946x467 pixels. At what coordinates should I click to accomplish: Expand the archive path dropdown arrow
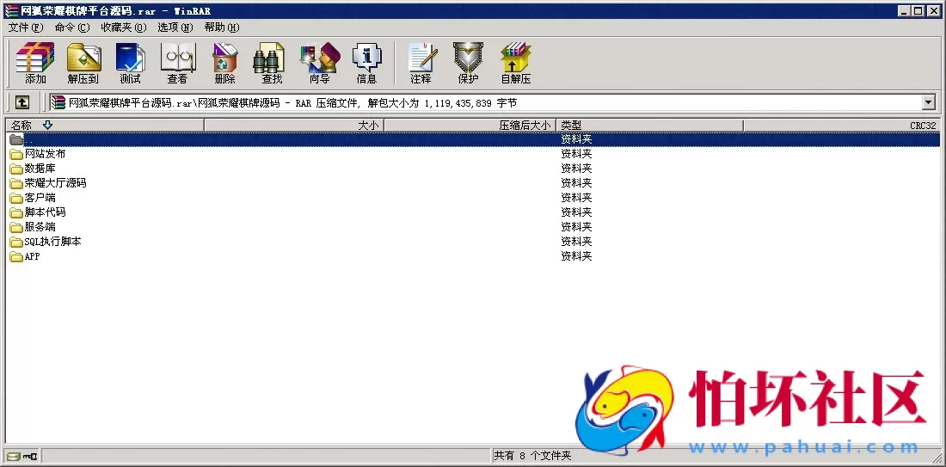[x=929, y=102]
